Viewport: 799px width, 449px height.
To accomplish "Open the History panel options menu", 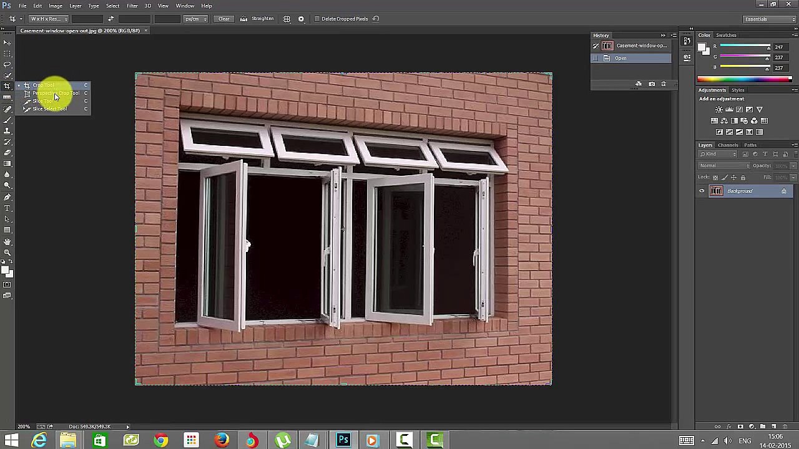I will pyautogui.click(x=674, y=36).
